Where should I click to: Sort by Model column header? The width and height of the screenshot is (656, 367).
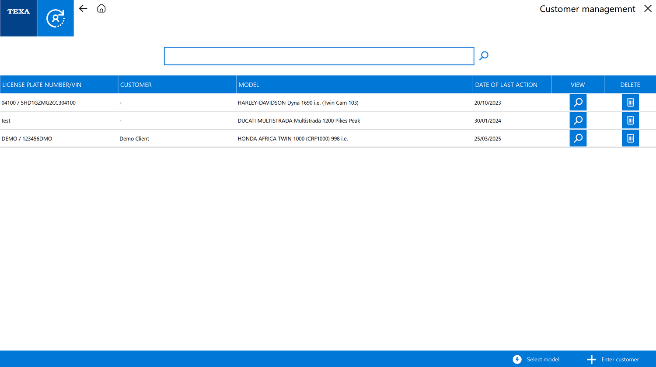pos(355,85)
